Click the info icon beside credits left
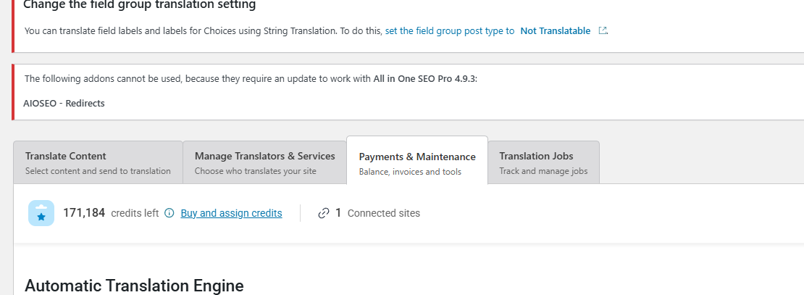This screenshot has height=295, width=804. [x=169, y=213]
